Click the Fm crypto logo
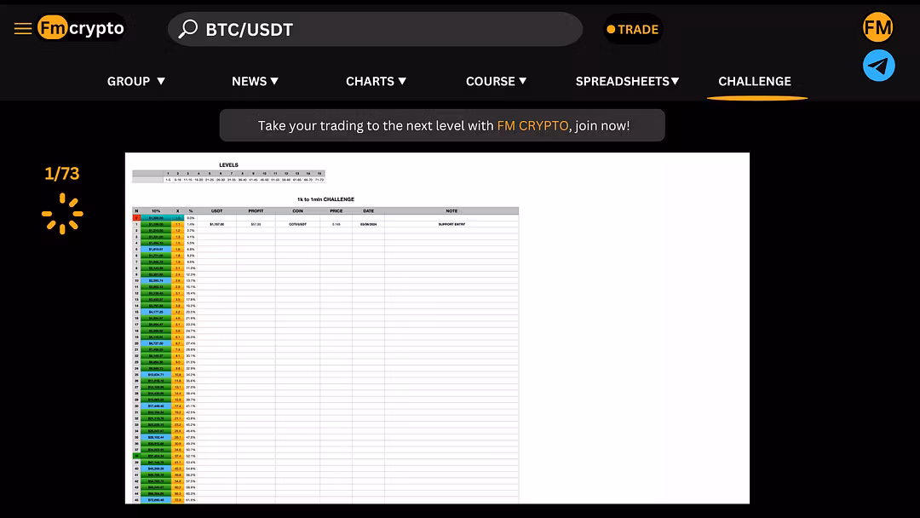The width and height of the screenshot is (920, 518). [x=82, y=29]
